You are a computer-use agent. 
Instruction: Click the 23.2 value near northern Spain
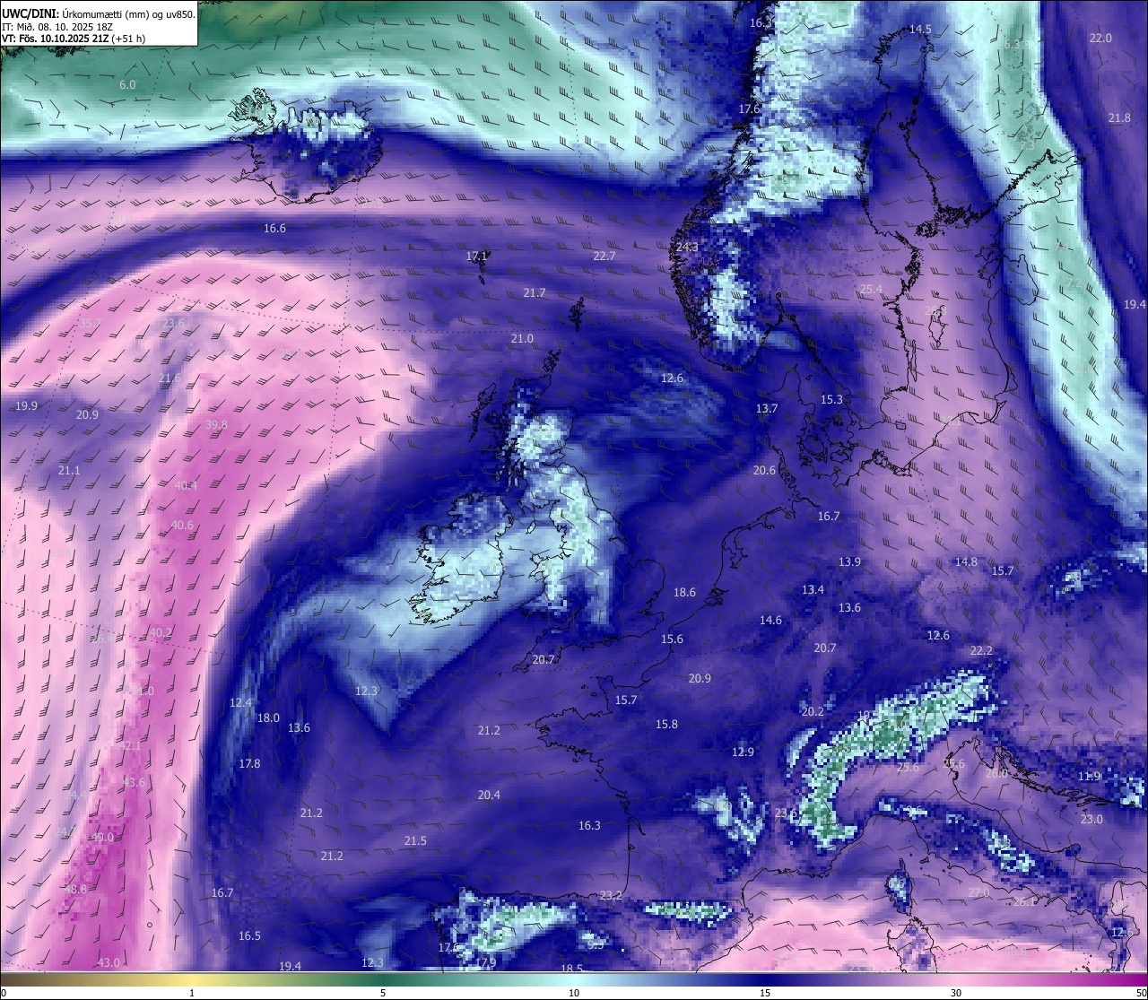[611, 896]
